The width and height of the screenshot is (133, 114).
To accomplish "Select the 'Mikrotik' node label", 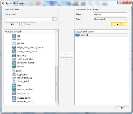I will [x=84, y=35].
